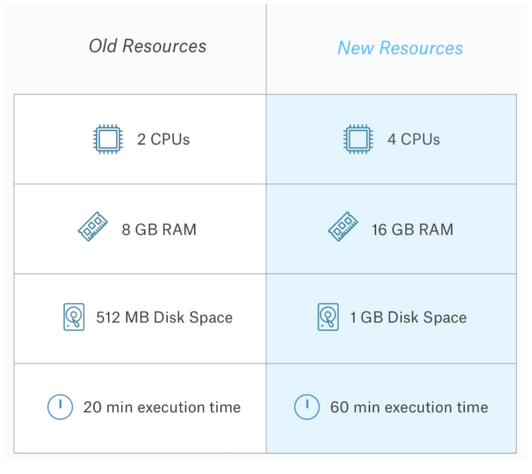This screenshot has height=474, width=532.
Task: Click the clock icon beside 20 min
Action: point(59,407)
